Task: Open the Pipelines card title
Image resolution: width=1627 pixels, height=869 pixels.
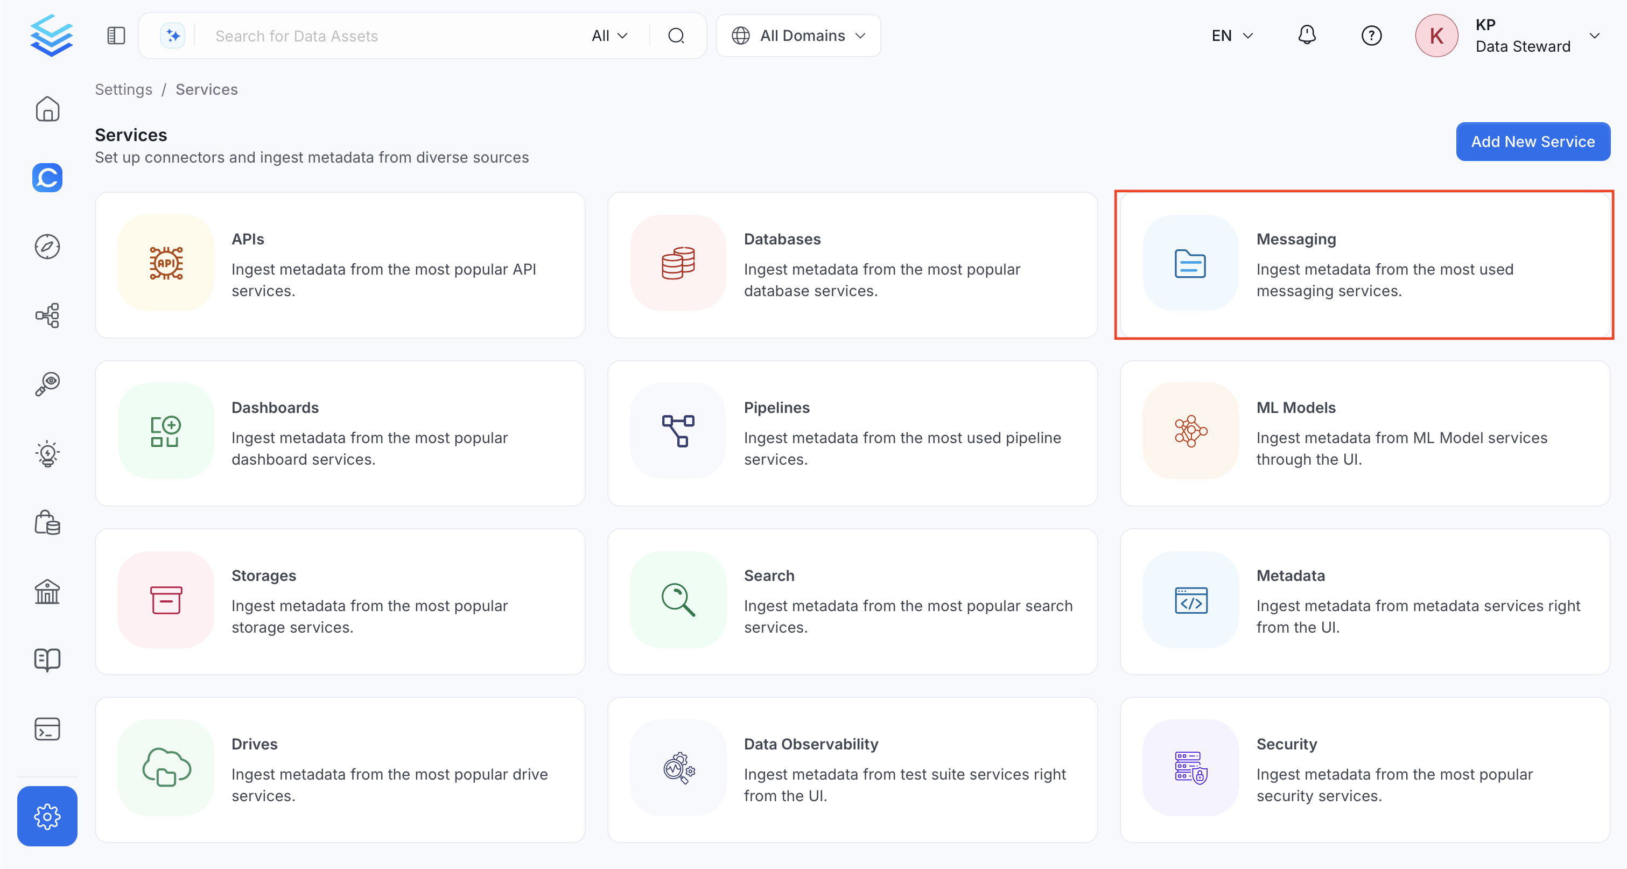Action: click(x=776, y=408)
